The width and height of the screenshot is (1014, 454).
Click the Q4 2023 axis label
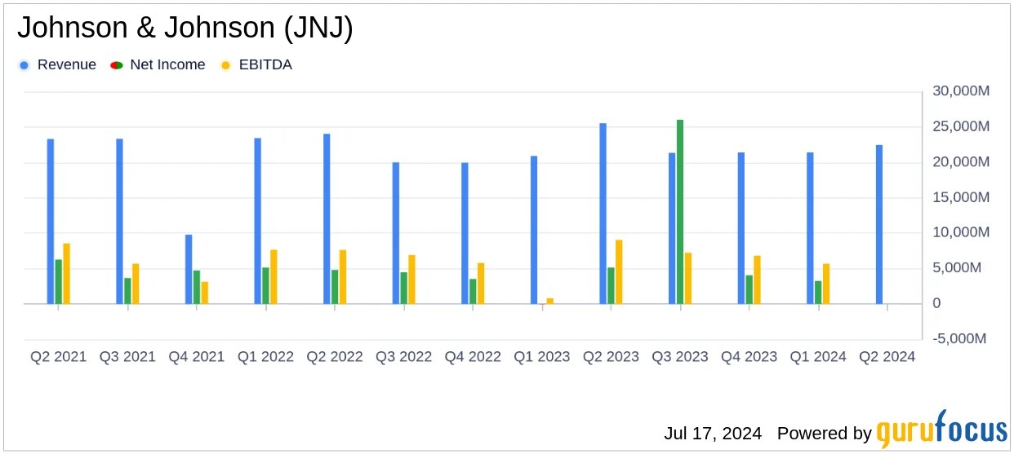749,357
